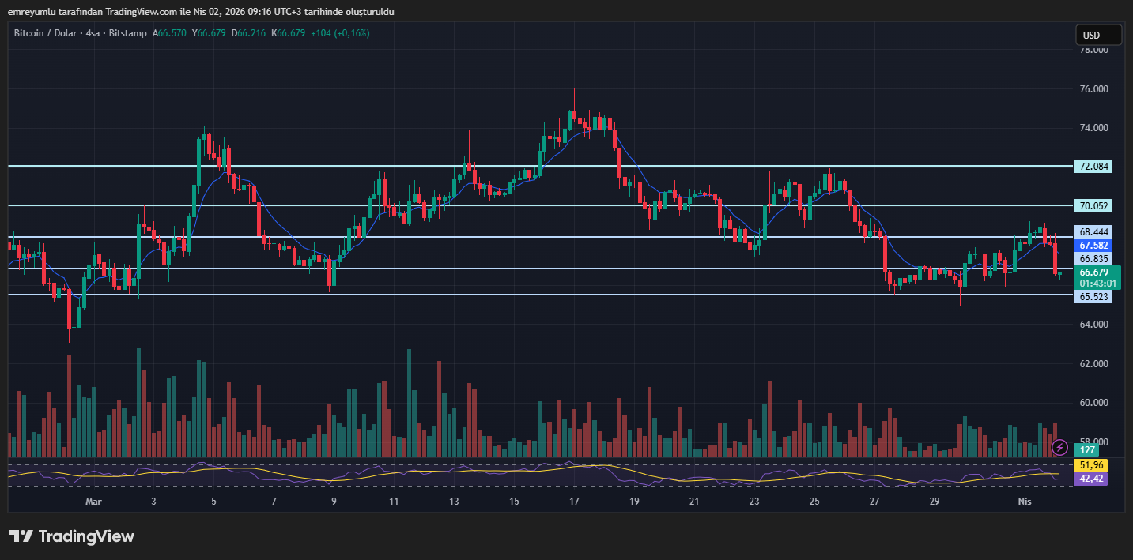Click the purple lightning bolt icon
The height and width of the screenshot is (560, 1133).
[1060, 448]
